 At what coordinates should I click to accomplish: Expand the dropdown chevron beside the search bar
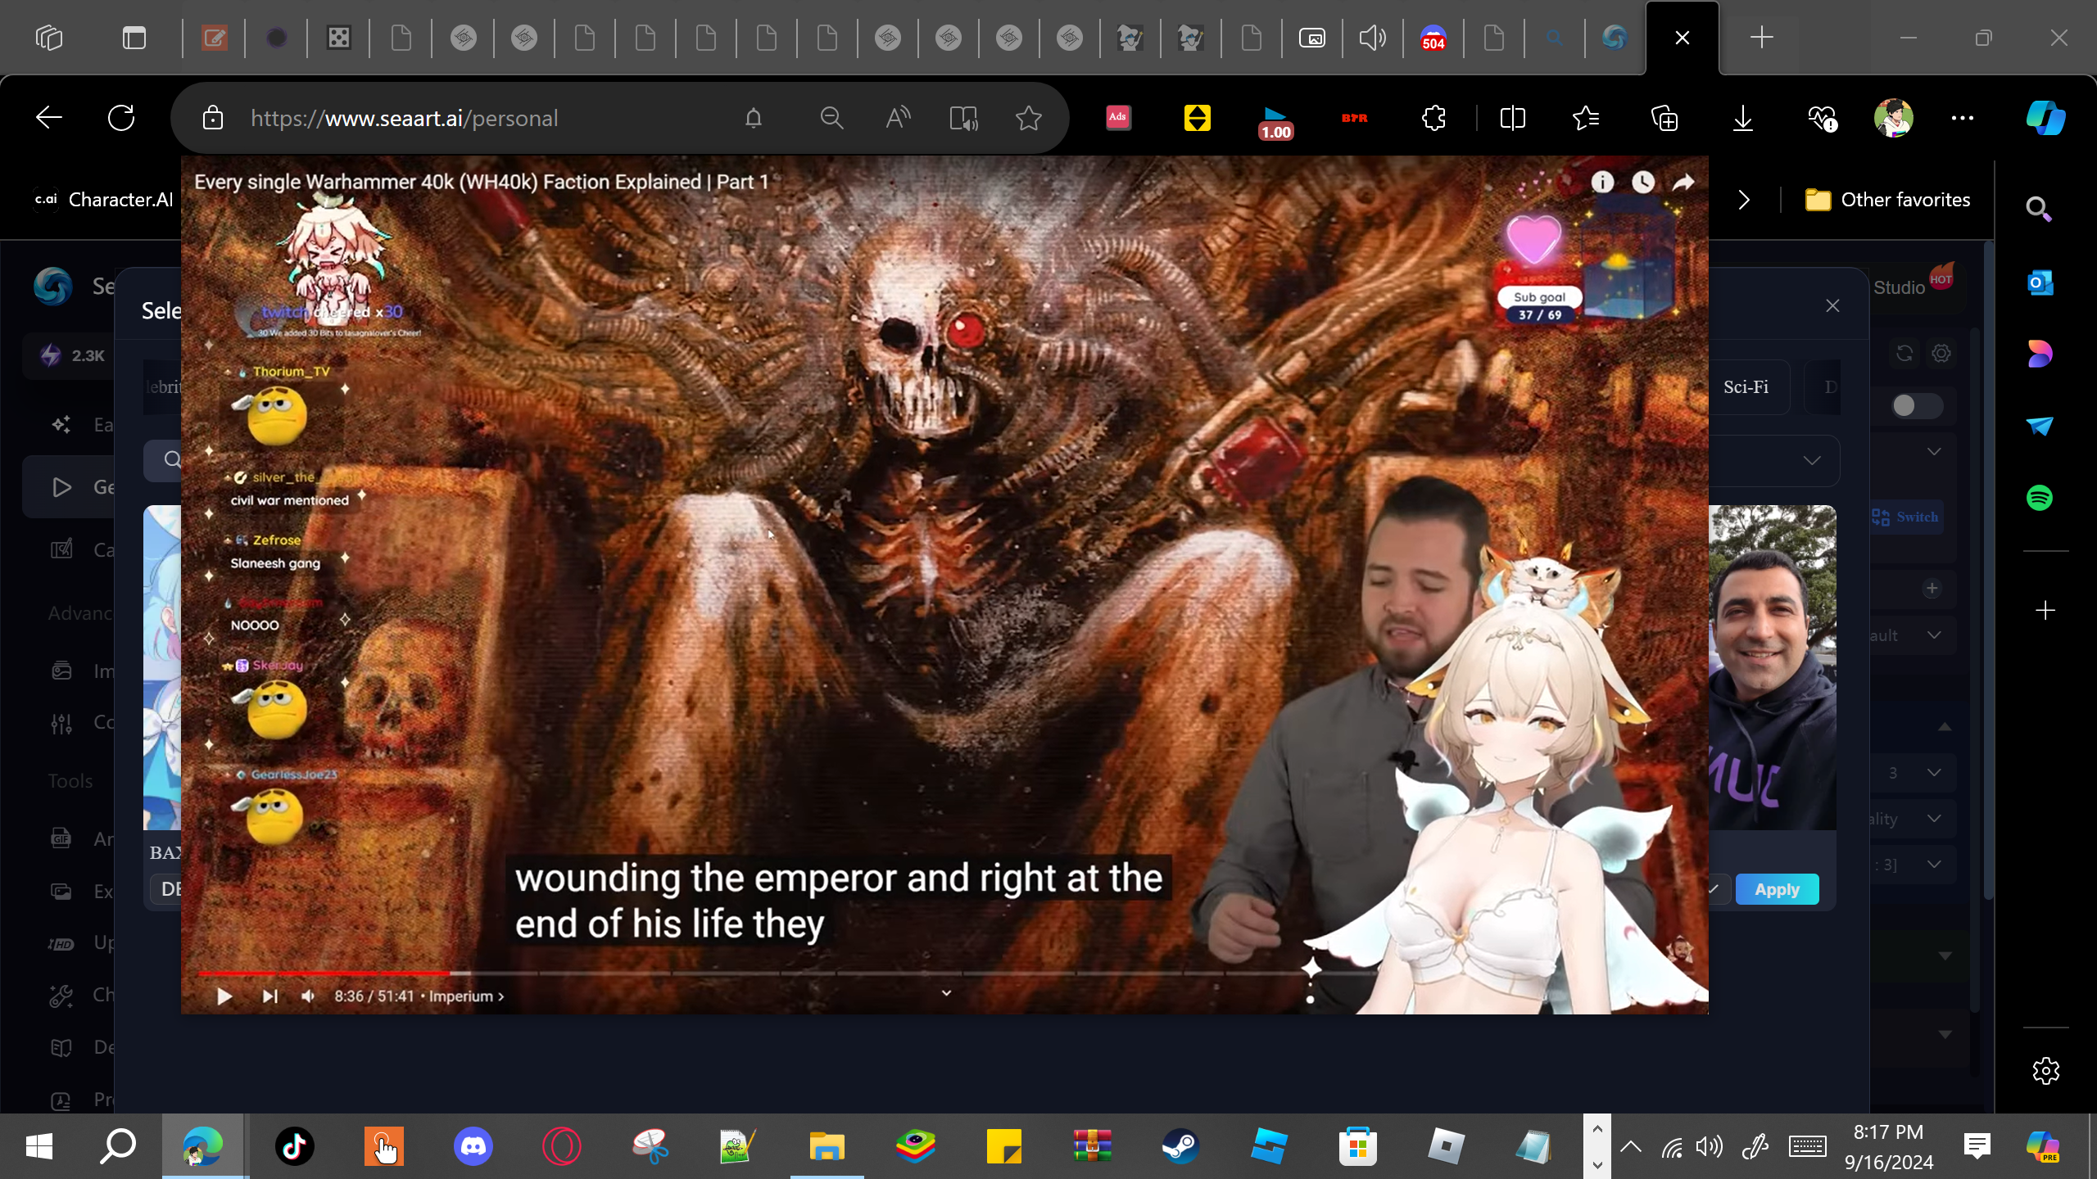coord(1812,460)
